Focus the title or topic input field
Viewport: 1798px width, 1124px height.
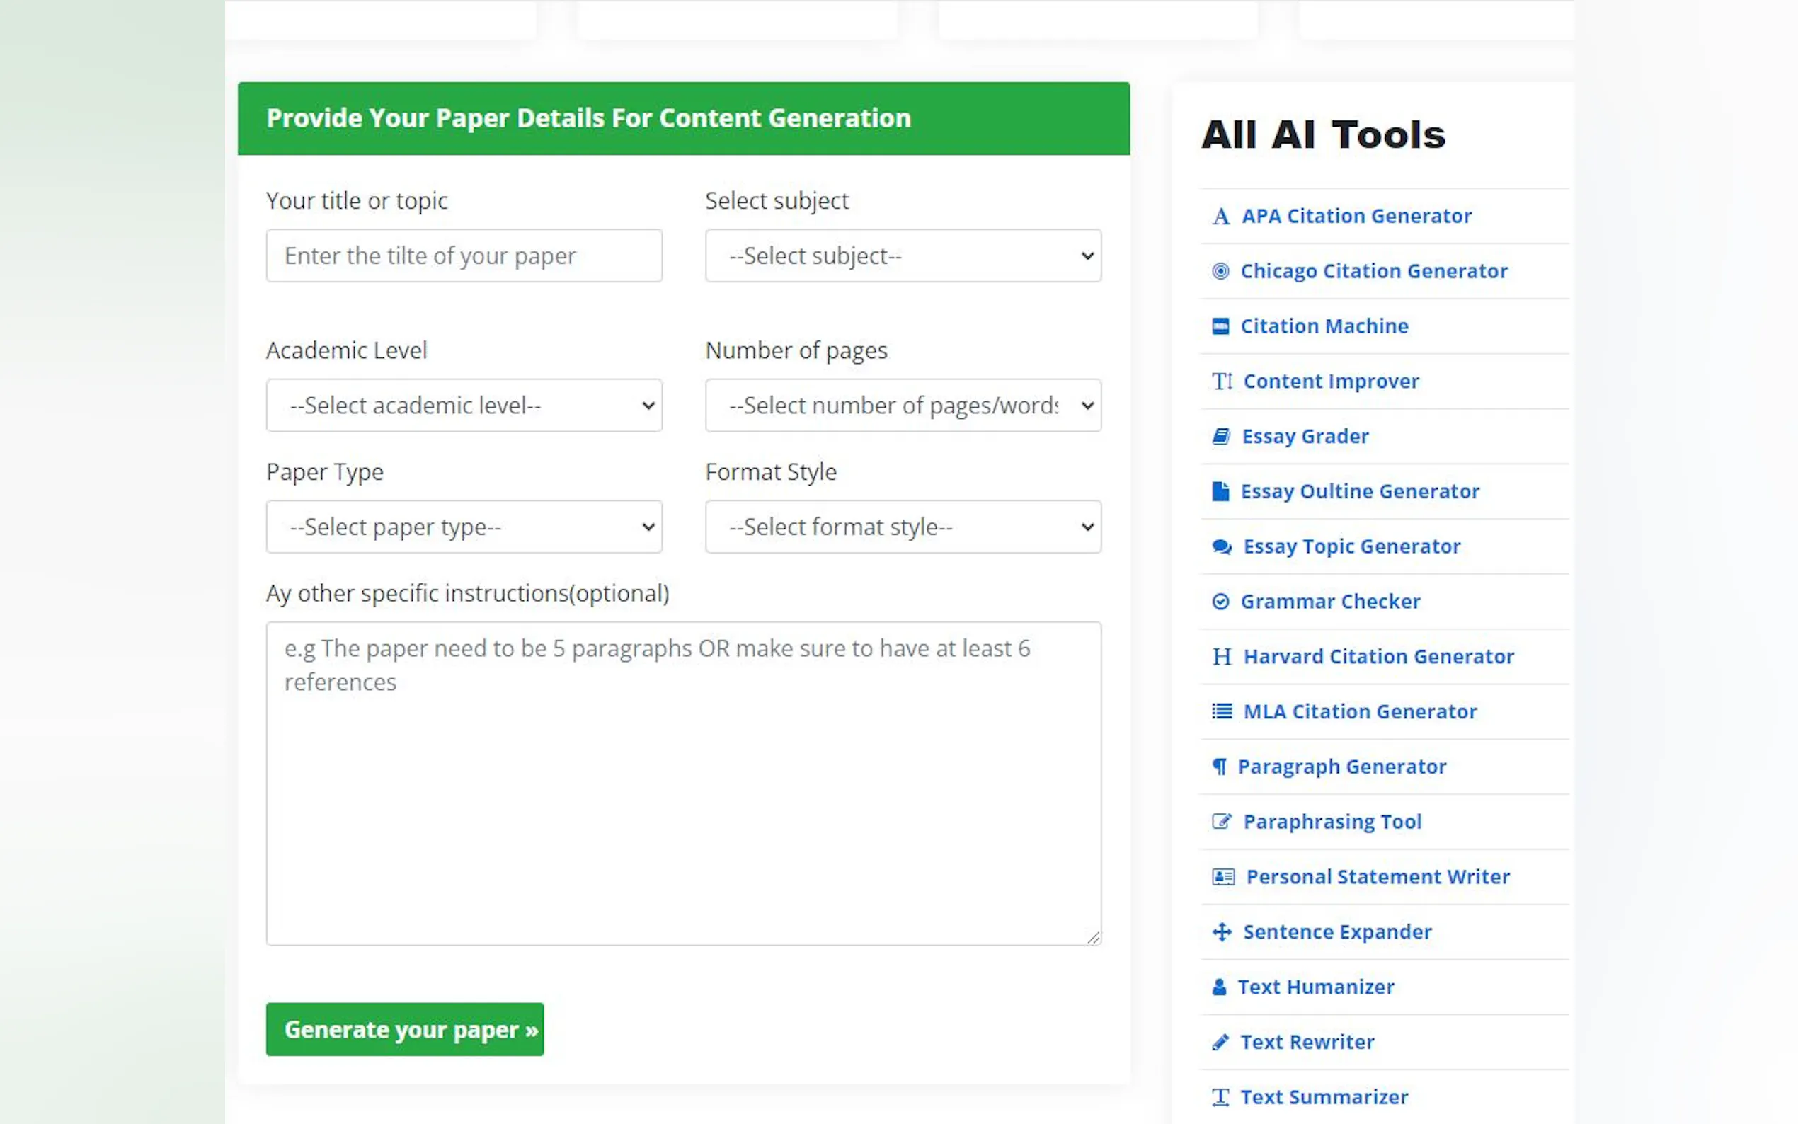pos(464,256)
